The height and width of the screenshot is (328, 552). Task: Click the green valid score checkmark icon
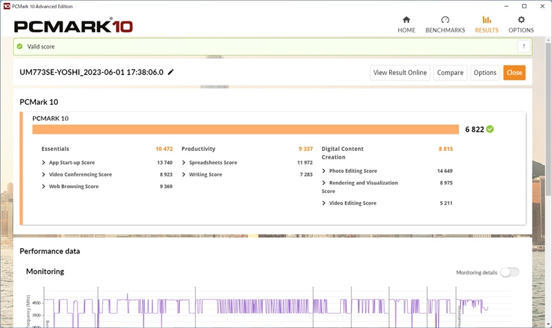tap(20, 47)
